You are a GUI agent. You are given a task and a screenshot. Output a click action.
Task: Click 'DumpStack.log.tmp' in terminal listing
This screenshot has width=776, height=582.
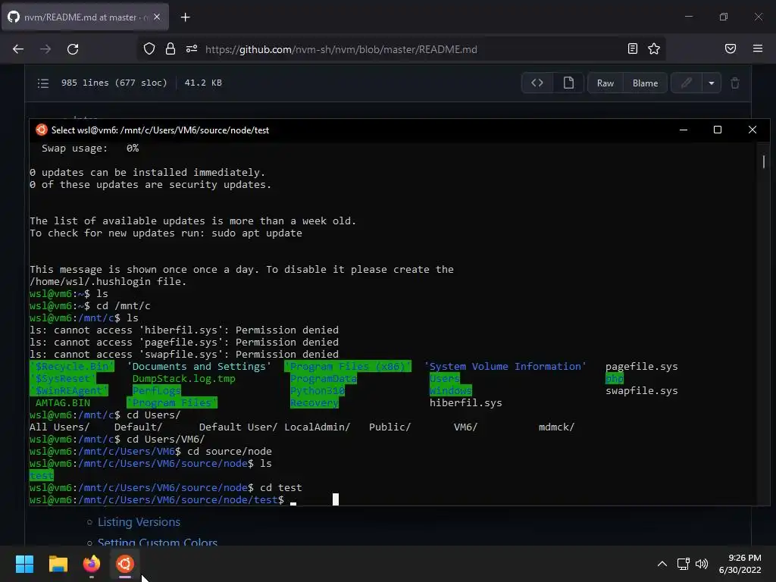click(183, 379)
